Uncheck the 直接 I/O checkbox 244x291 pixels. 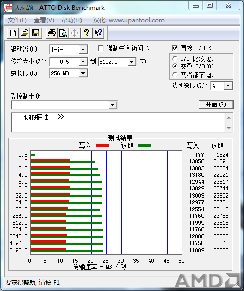click(175, 48)
